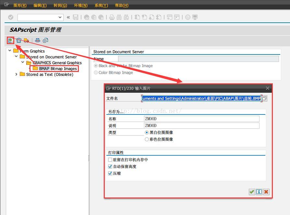
Task: Collapse the Form Graphics tree node
Action: pos(10,51)
